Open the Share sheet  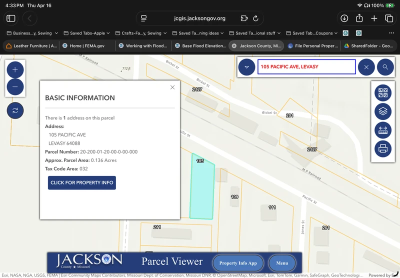359,18
